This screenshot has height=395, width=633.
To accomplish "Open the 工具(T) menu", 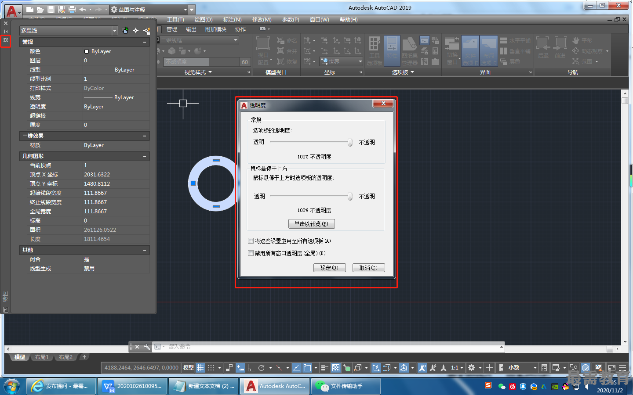I will pyautogui.click(x=175, y=20).
